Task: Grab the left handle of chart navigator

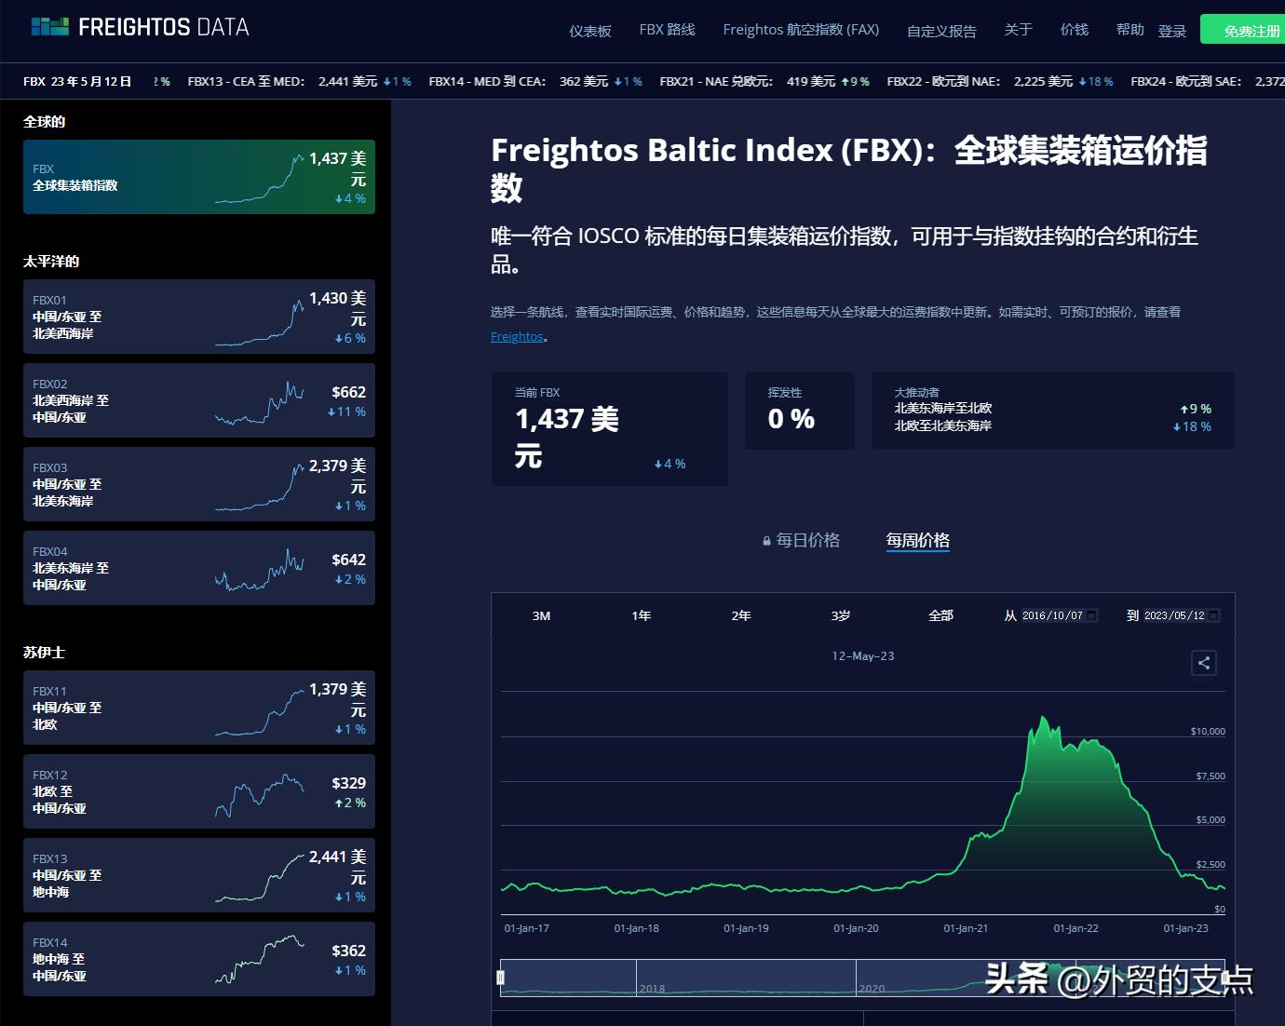Action: (x=501, y=977)
